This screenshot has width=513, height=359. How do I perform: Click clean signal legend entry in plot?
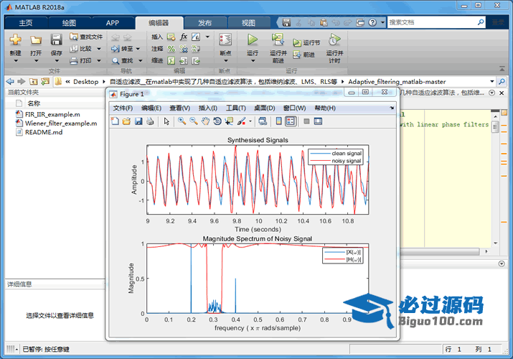(336, 153)
